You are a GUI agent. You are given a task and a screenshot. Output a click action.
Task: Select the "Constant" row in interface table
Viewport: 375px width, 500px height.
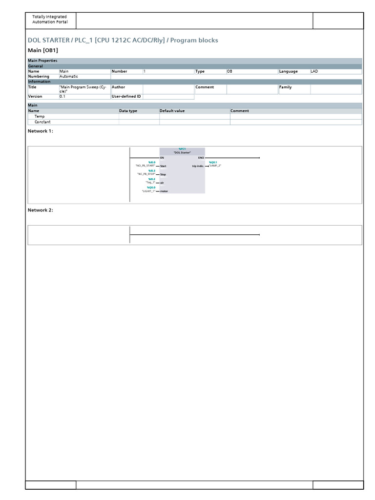(195, 122)
